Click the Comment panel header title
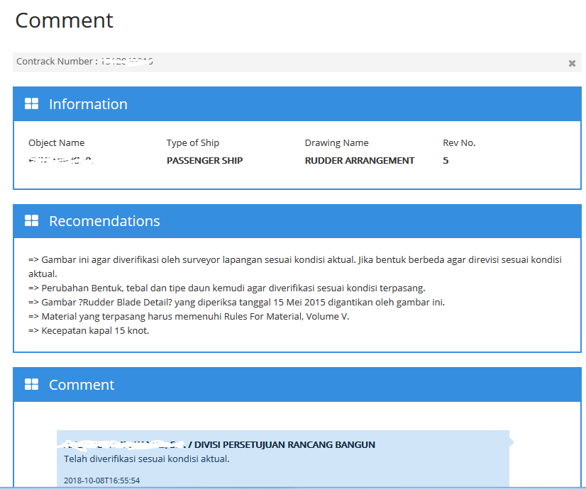Viewport: 586px width, 489px height. pyautogui.click(x=82, y=385)
